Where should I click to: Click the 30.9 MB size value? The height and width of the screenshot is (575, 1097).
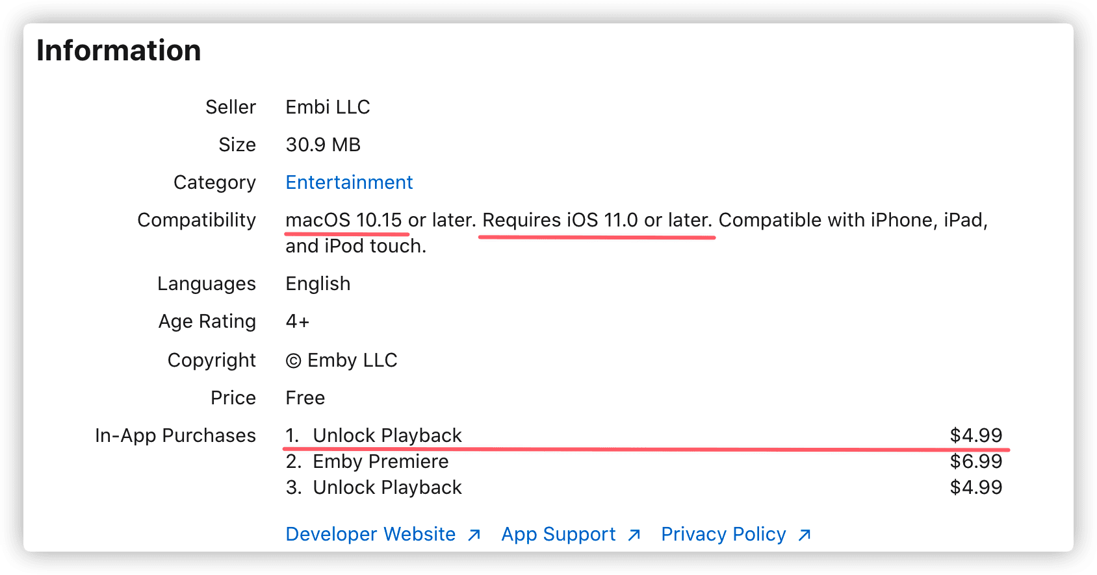pyautogui.click(x=323, y=145)
